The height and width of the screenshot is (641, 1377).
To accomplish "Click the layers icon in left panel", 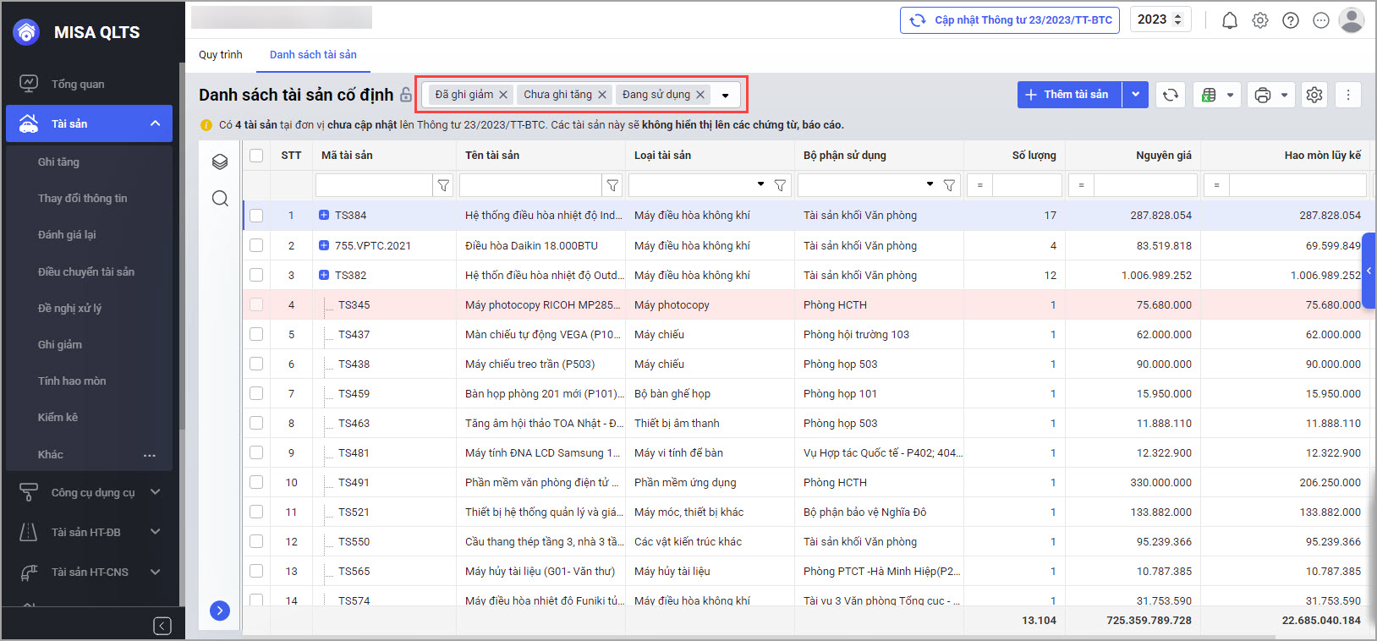I will pos(220,162).
